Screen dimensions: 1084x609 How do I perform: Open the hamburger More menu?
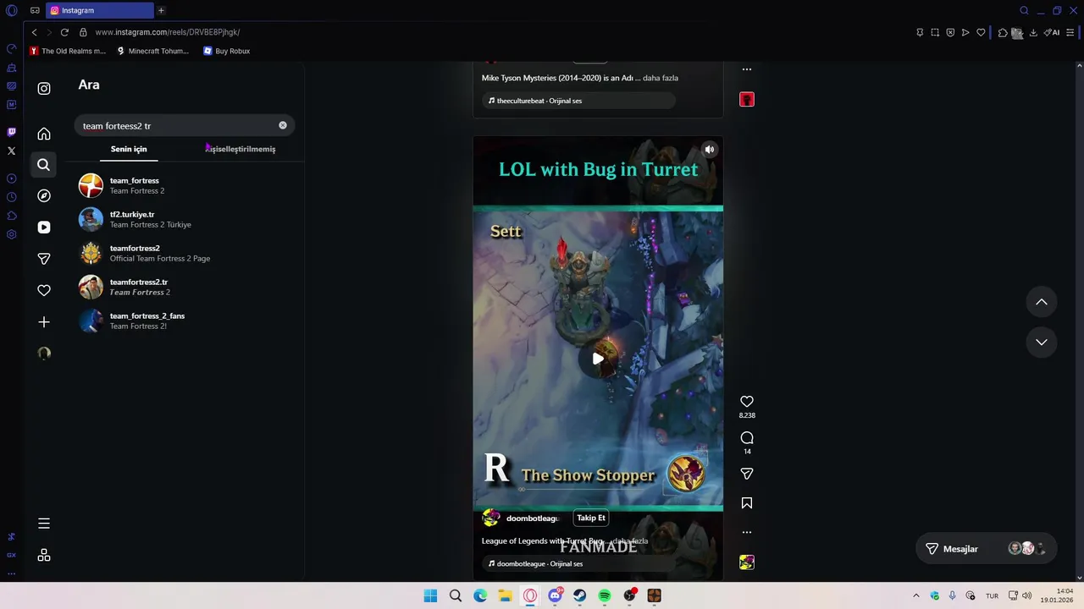point(44,524)
